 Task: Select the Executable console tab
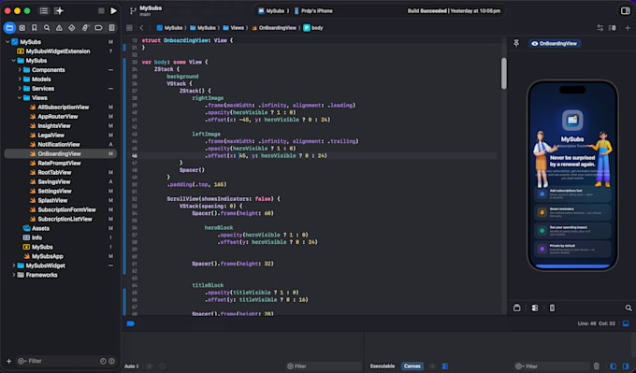(383, 366)
